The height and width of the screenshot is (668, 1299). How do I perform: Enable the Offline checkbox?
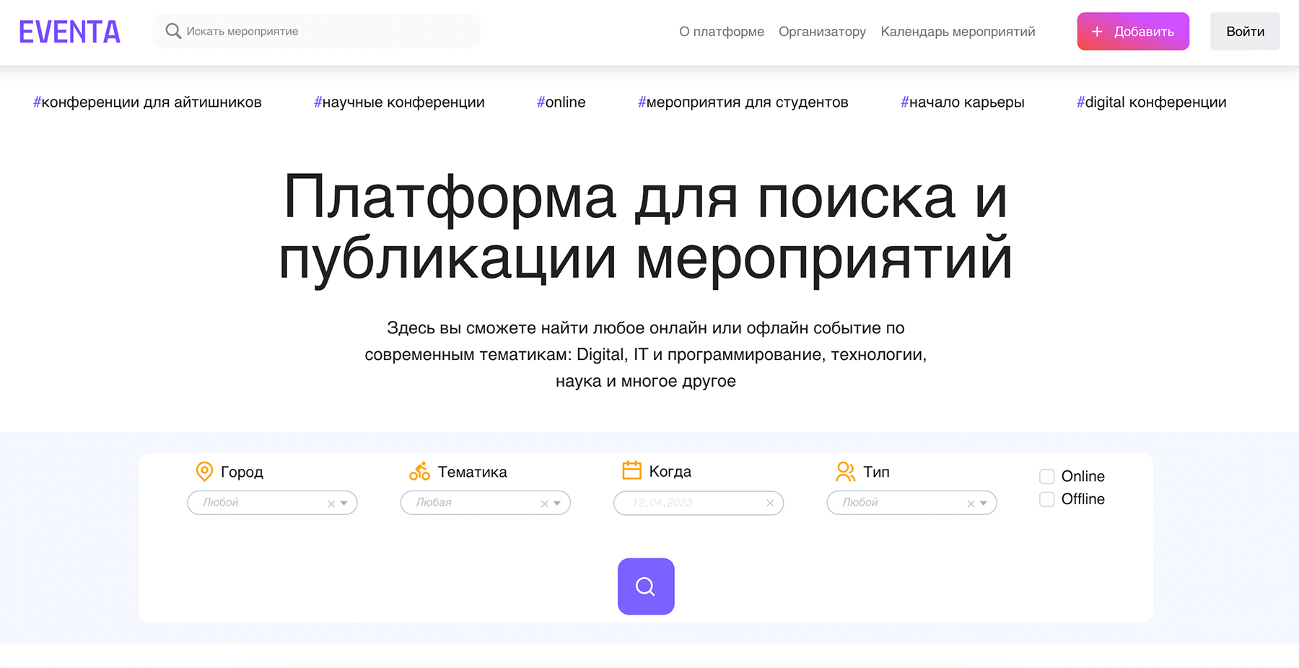pyautogui.click(x=1047, y=499)
